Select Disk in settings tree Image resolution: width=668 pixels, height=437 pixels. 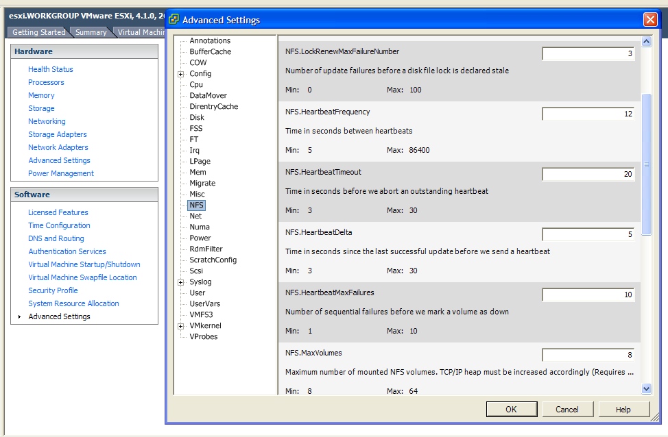pos(197,117)
